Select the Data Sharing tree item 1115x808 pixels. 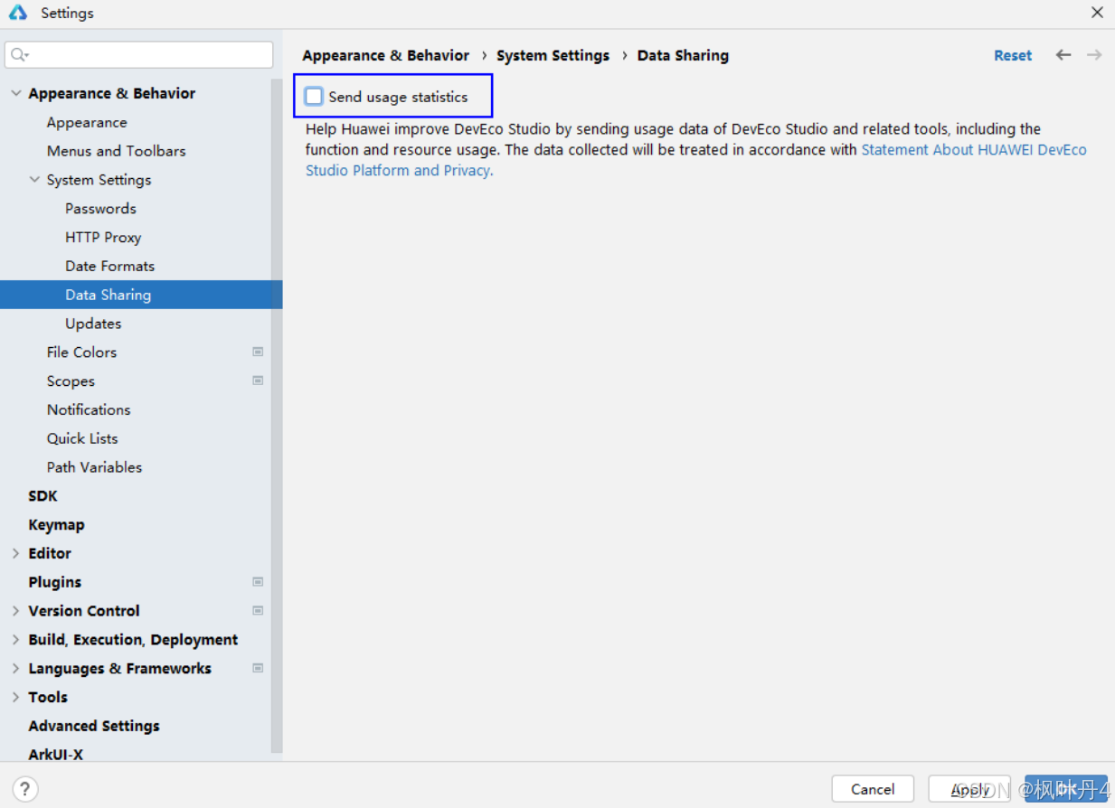coord(141,295)
